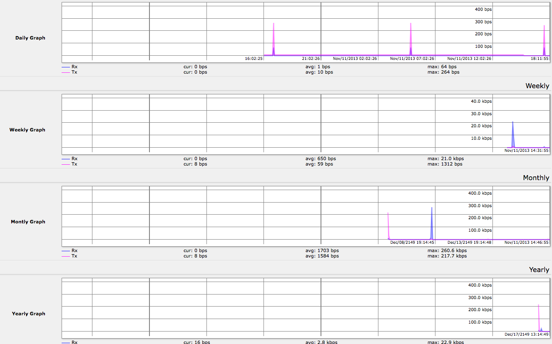552x344 pixels.
Task: Expand the Weekly section header
Action: click(537, 86)
